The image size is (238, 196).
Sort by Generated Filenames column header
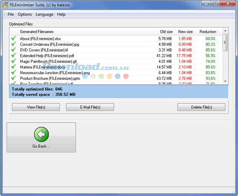86,32
